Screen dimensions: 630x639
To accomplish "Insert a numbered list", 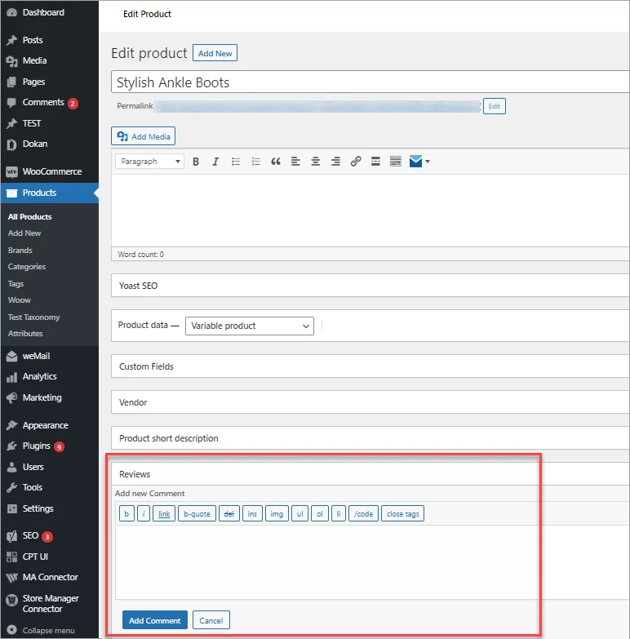I will (255, 162).
